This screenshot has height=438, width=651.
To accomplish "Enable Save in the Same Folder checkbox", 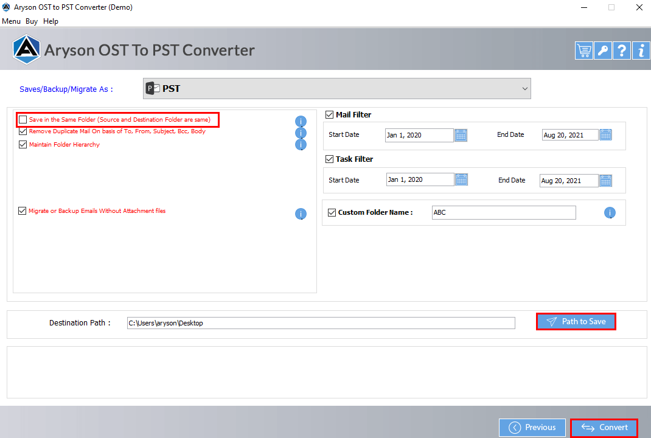I will tap(23, 120).
